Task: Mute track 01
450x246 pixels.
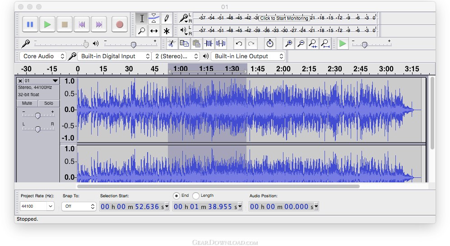Action: coord(27,103)
